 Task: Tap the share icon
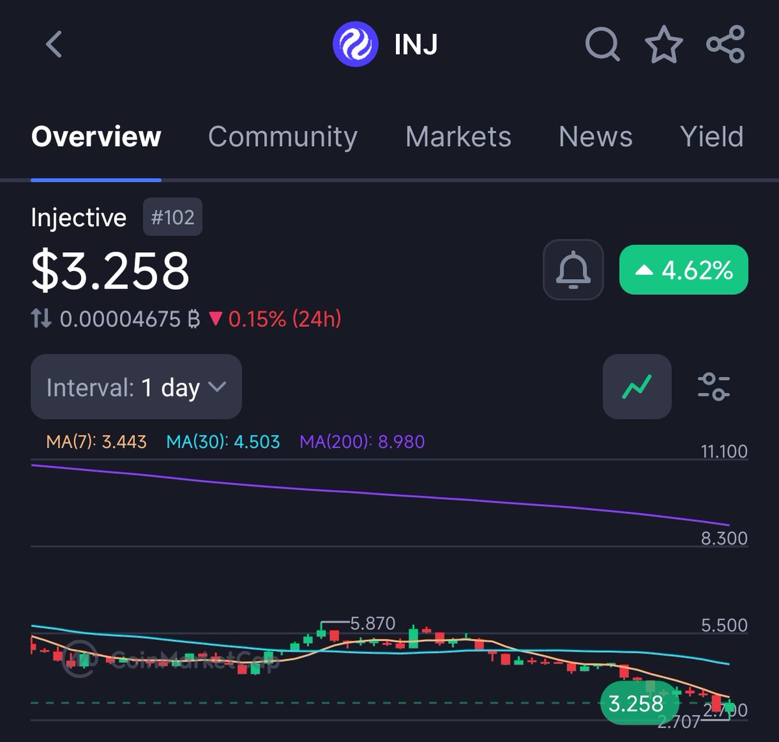(725, 44)
